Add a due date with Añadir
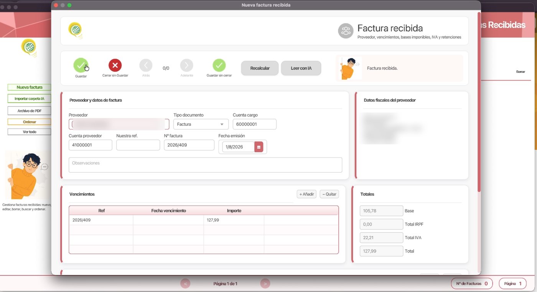 pyautogui.click(x=306, y=194)
